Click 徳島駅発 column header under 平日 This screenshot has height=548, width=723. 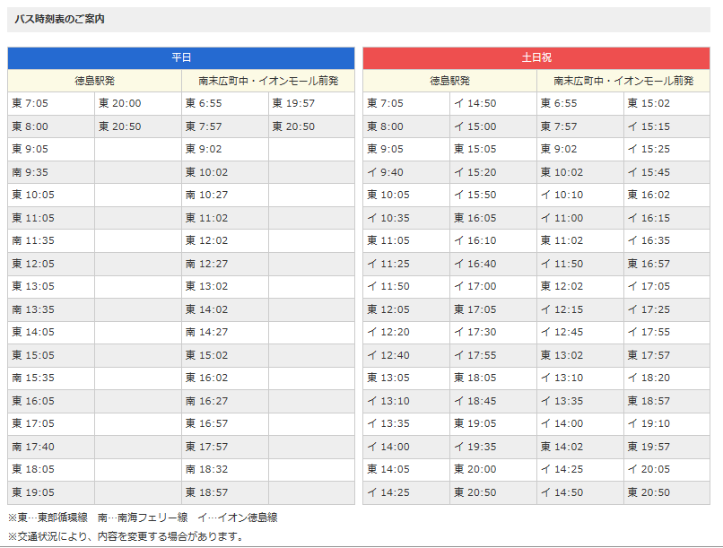94,81
